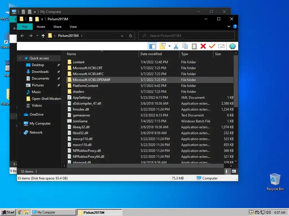Click the Copy icon in the toolbar

click(185, 46)
